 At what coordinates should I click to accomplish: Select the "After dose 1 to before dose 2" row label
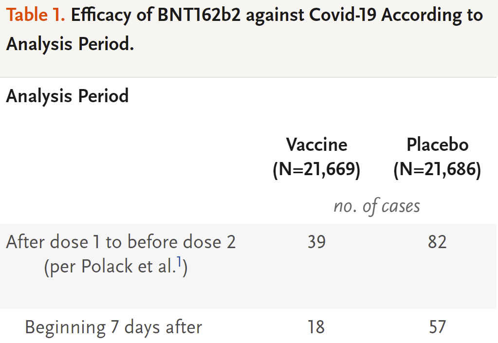tap(121, 242)
